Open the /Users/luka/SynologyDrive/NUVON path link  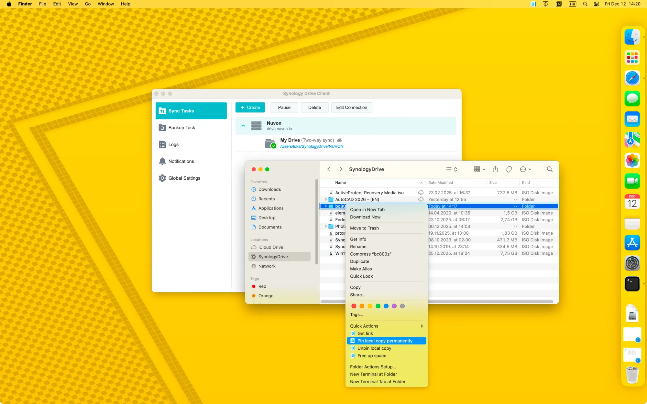(x=312, y=146)
